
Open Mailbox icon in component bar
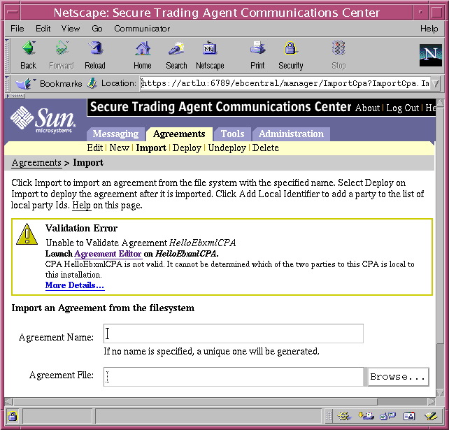(366, 416)
